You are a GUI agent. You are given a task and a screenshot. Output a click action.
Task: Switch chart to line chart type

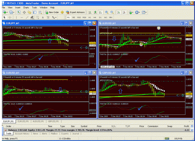point(100,12)
